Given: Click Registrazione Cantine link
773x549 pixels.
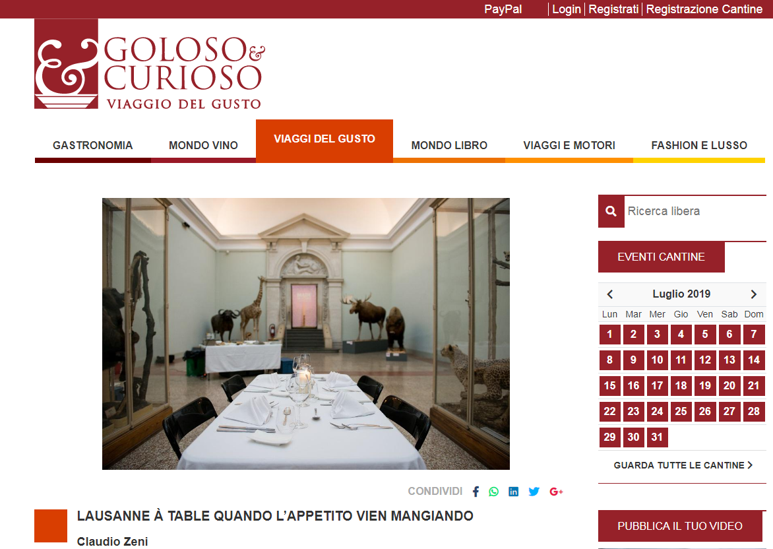Looking at the screenshot, I should pyautogui.click(x=704, y=9).
